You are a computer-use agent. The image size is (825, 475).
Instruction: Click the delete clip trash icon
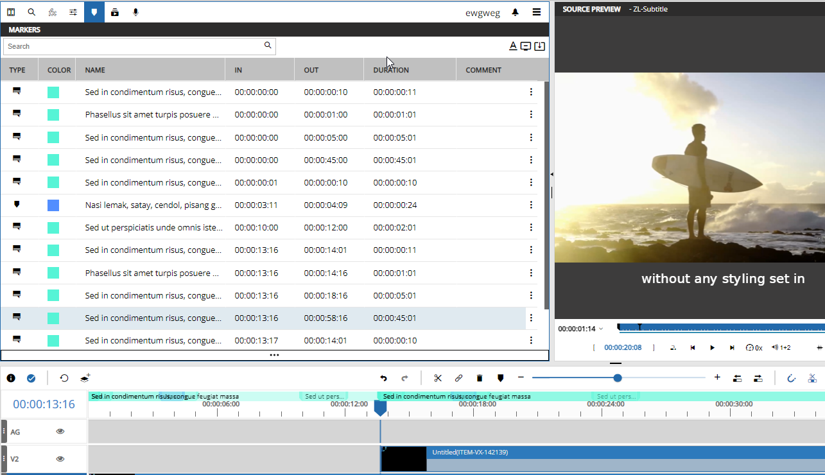479,378
